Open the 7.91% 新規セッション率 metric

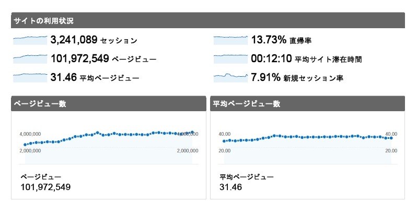point(297,78)
